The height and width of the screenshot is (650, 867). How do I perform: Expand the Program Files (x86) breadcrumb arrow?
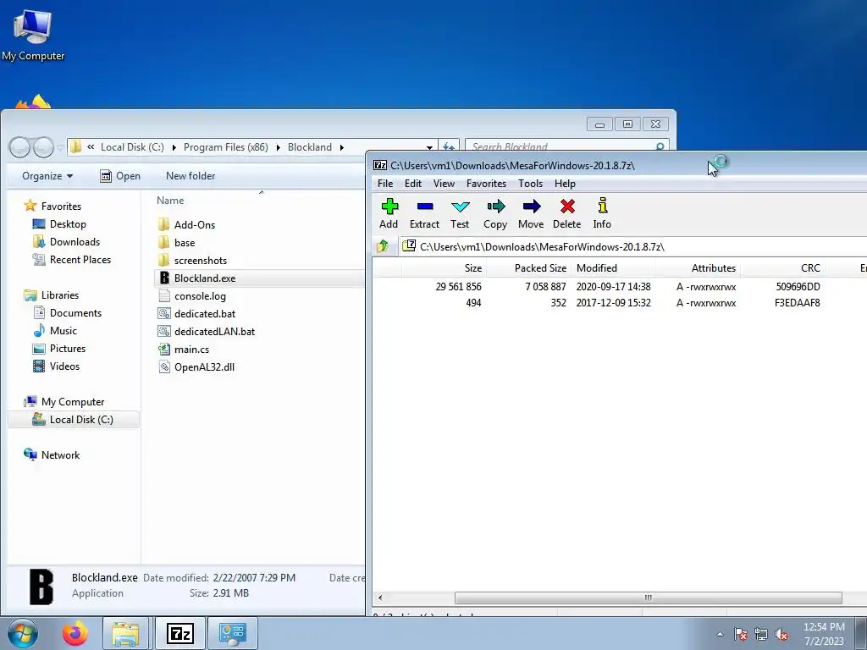coord(278,147)
